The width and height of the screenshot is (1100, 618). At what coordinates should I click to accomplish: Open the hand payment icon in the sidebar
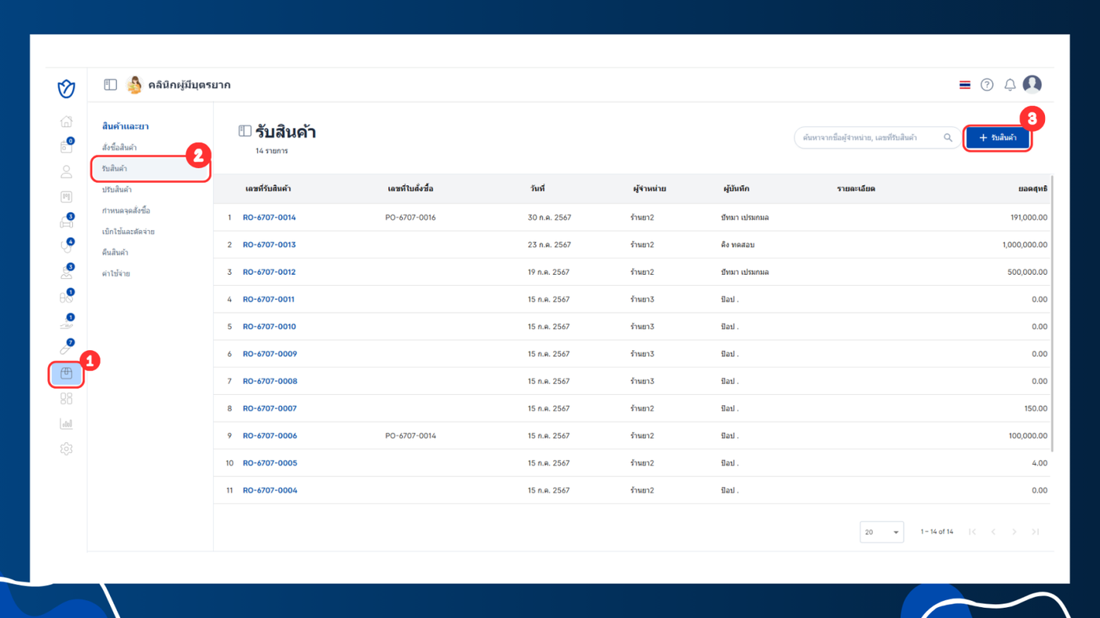tap(66, 322)
